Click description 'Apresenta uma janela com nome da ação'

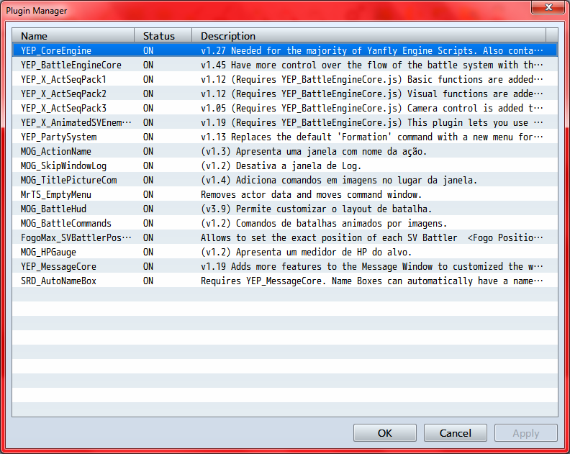[x=314, y=151]
